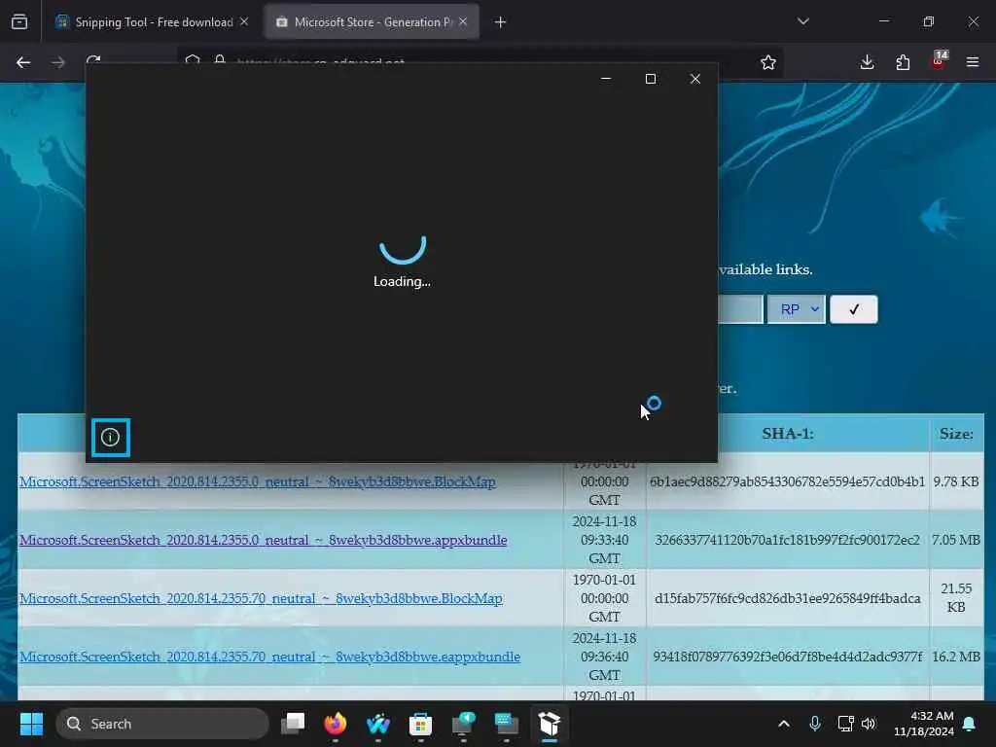Viewport: 996px width, 747px height.
Task: Select the SHA-1 column header
Action: 788,434
